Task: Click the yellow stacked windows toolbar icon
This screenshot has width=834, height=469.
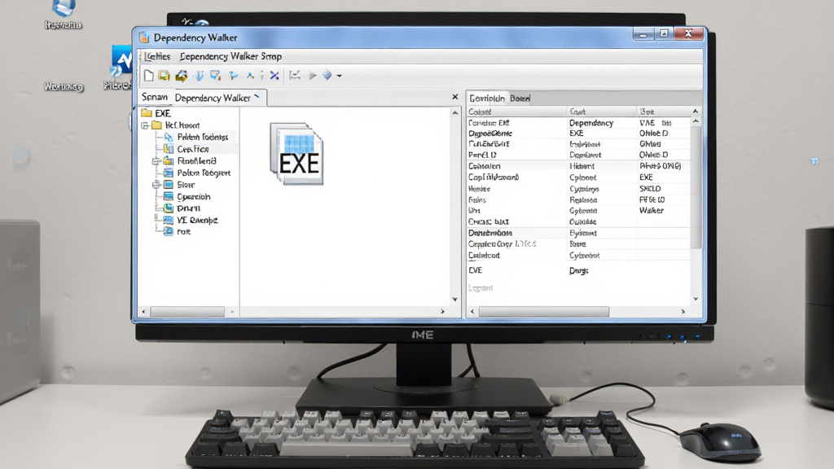Action: coord(164,76)
